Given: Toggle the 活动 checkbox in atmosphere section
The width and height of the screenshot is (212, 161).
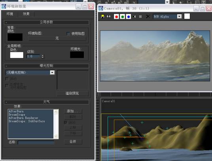Looking at the screenshot, I should coord(66,123).
